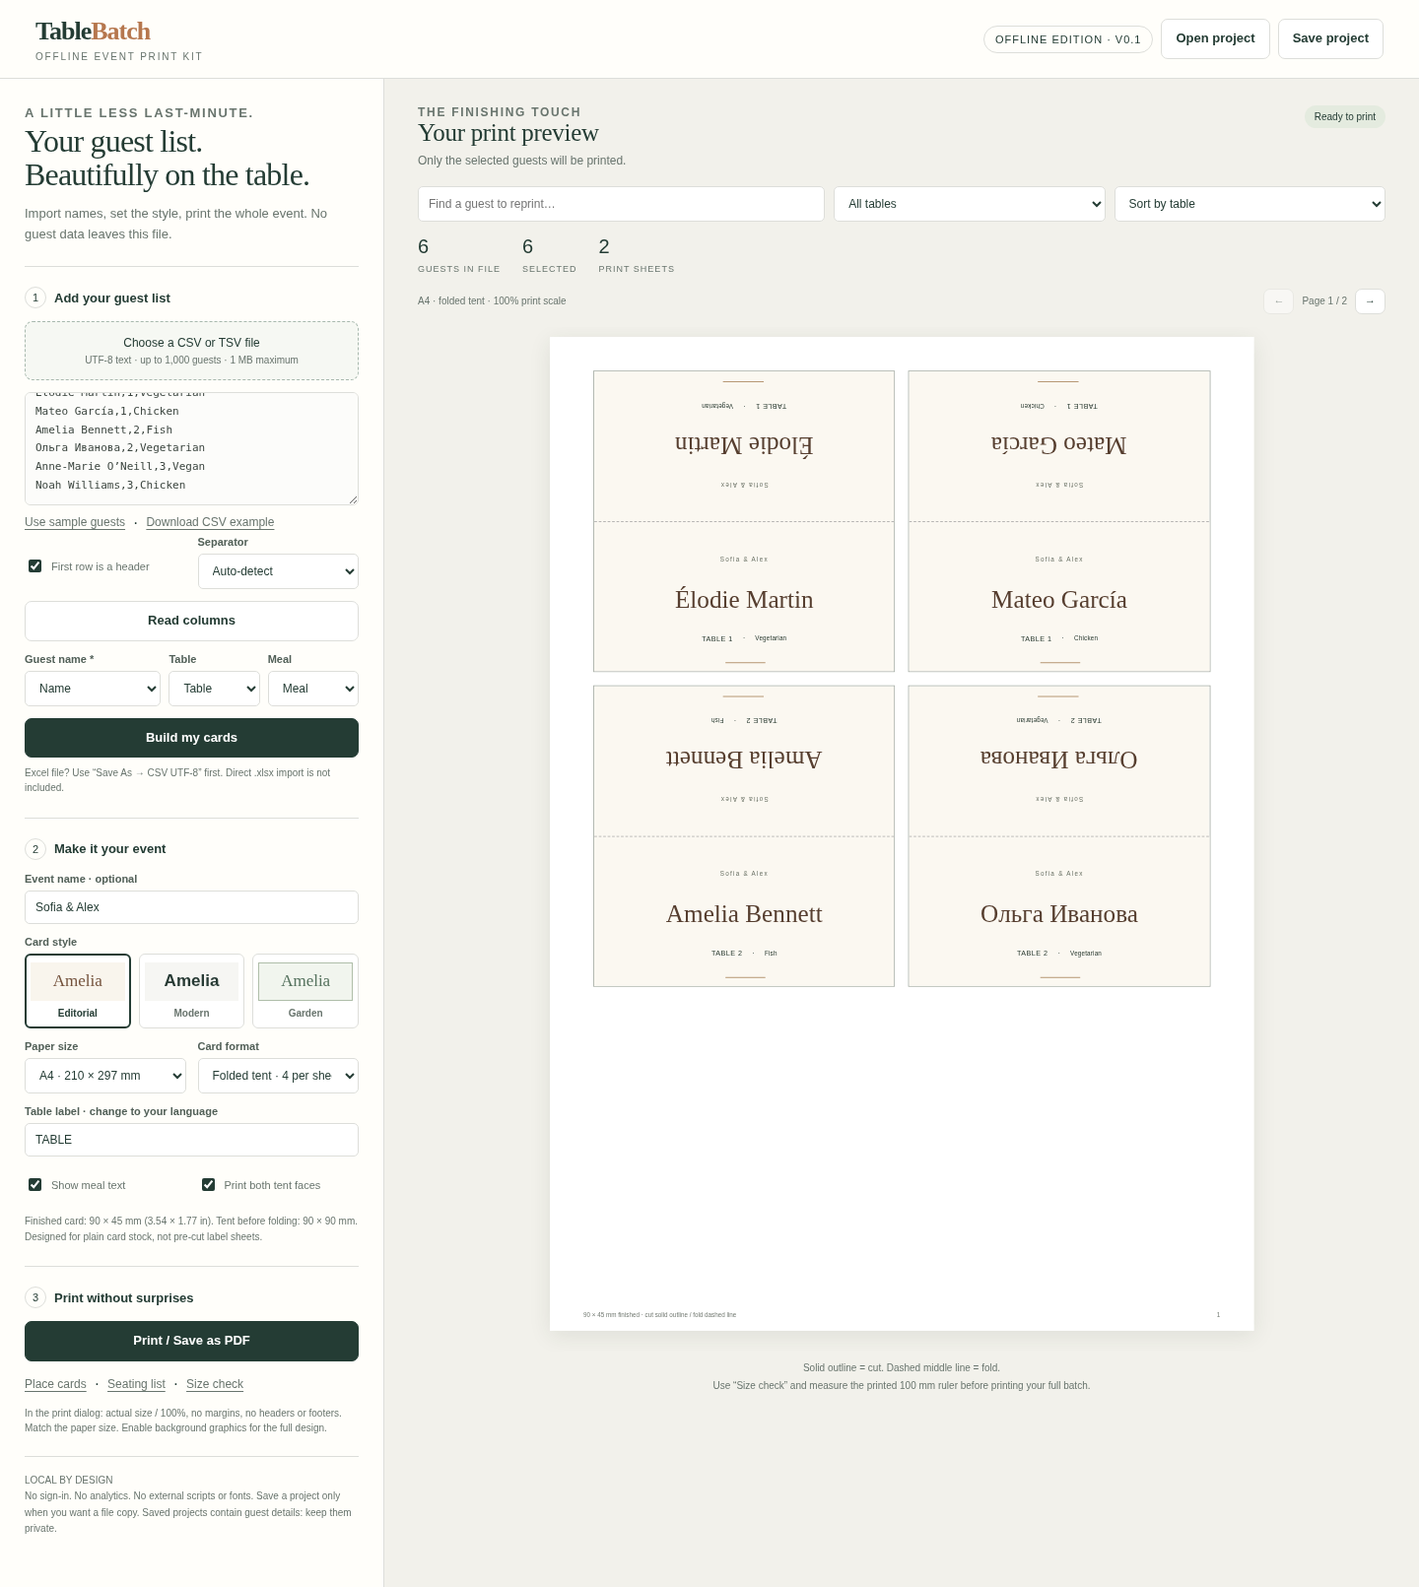This screenshot has height=1587, width=1419.
Task: Select the Élodie Martin card in the preview
Action: pos(744,521)
